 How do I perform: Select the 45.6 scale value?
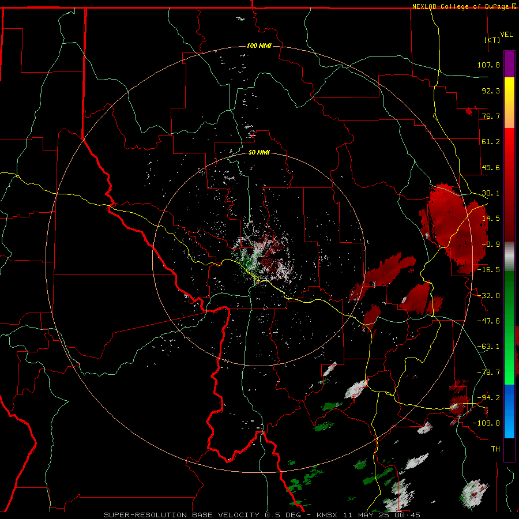pos(491,167)
